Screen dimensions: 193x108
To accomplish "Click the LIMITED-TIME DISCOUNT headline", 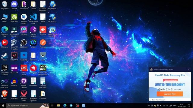I will click(x=170, y=85).
